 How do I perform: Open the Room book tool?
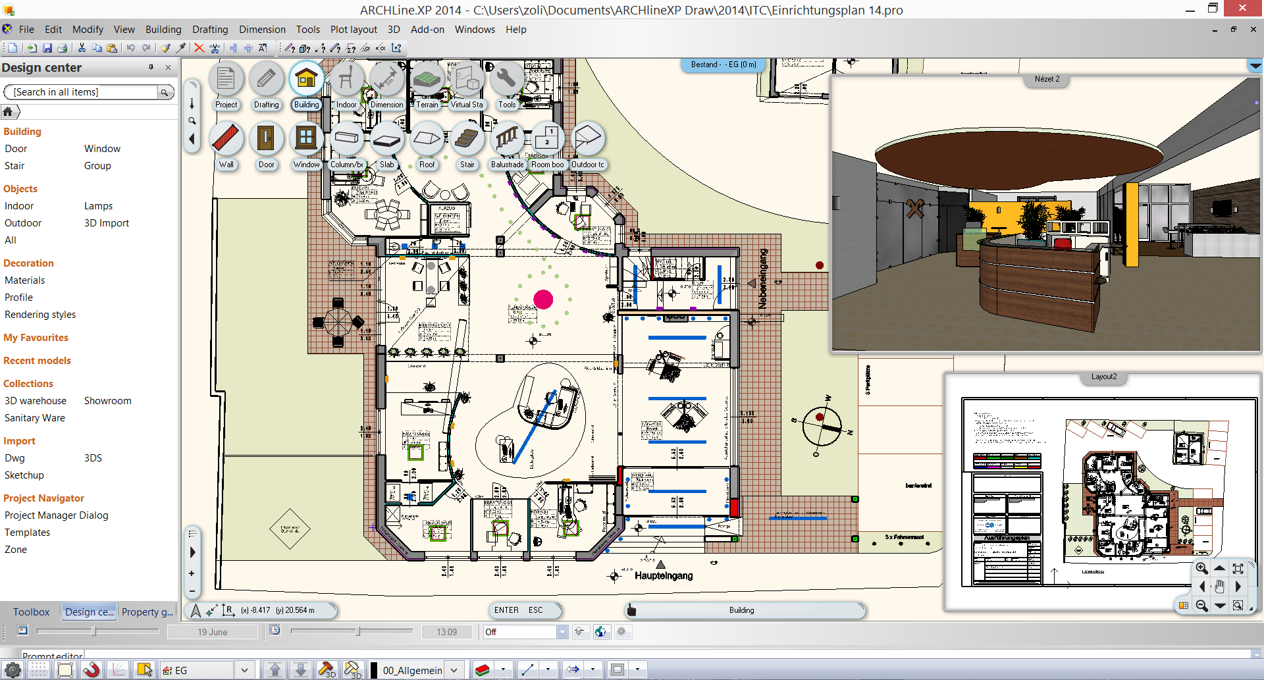(x=547, y=138)
